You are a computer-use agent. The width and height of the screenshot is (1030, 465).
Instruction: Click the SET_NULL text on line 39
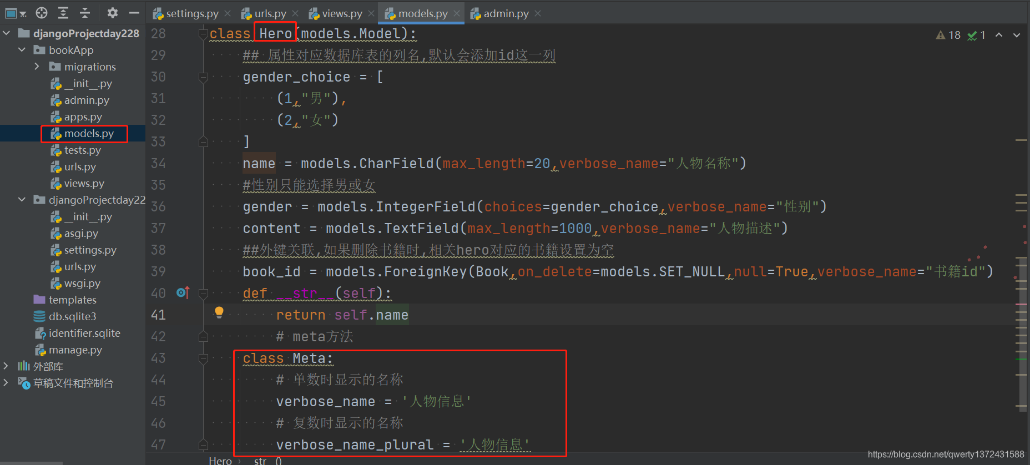(692, 271)
